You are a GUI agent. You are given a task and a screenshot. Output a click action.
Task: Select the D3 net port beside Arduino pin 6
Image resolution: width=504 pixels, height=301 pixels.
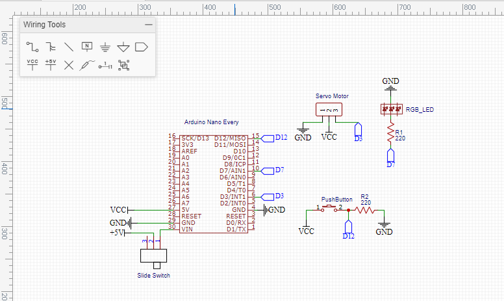tap(268, 197)
